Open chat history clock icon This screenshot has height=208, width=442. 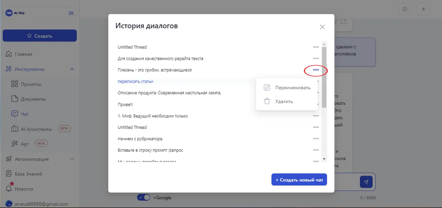[405, 9]
